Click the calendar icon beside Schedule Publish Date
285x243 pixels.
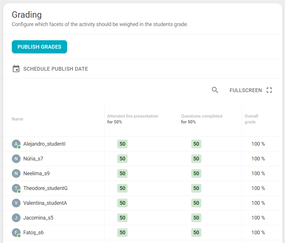[x=16, y=69]
